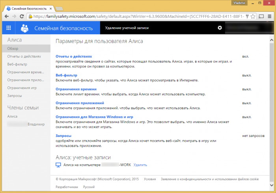This screenshot has height=193, width=276.
Task: Open the Microsoft apps grid launcher
Action: pyautogui.click(x=9, y=28)
